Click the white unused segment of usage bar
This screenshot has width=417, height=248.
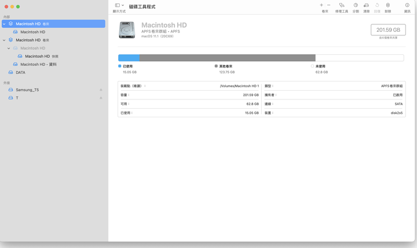360,58
